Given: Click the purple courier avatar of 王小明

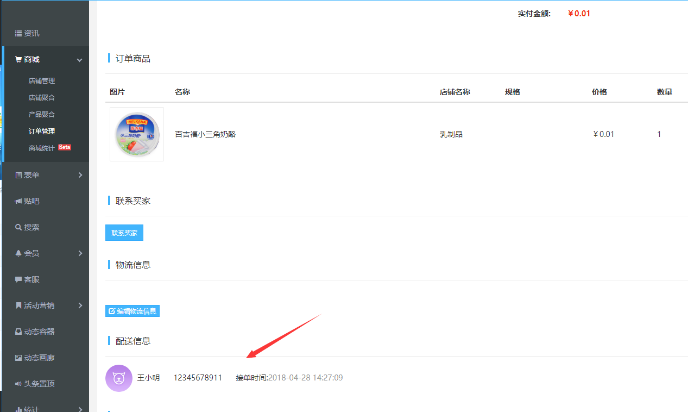Looking at the screenshot, I should point(119,378).
